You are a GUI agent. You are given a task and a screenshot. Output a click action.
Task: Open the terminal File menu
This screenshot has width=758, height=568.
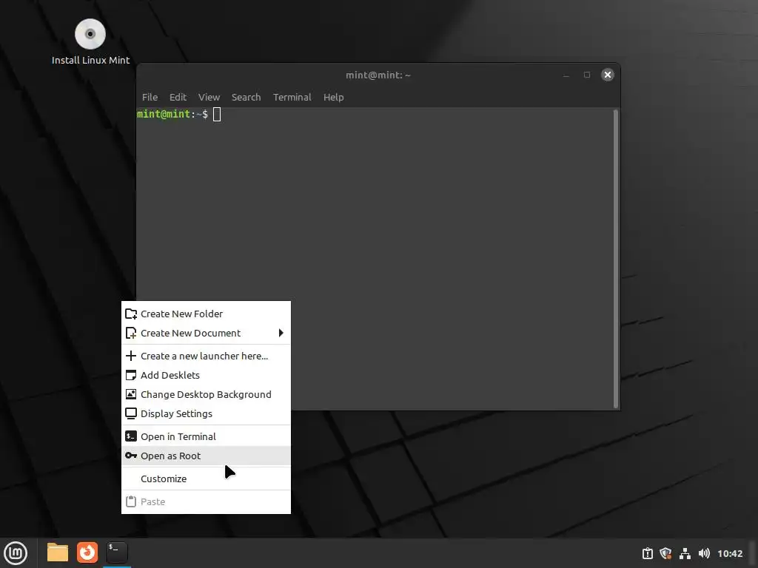tap(150, 97)
